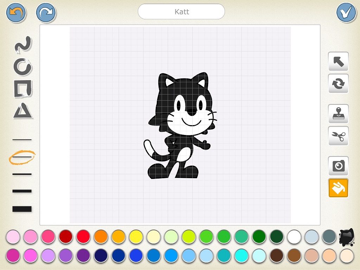Pick the lightest peach skin-tone swatch
The height and width of the screenshot is (270, 360).
pos(347,256)
